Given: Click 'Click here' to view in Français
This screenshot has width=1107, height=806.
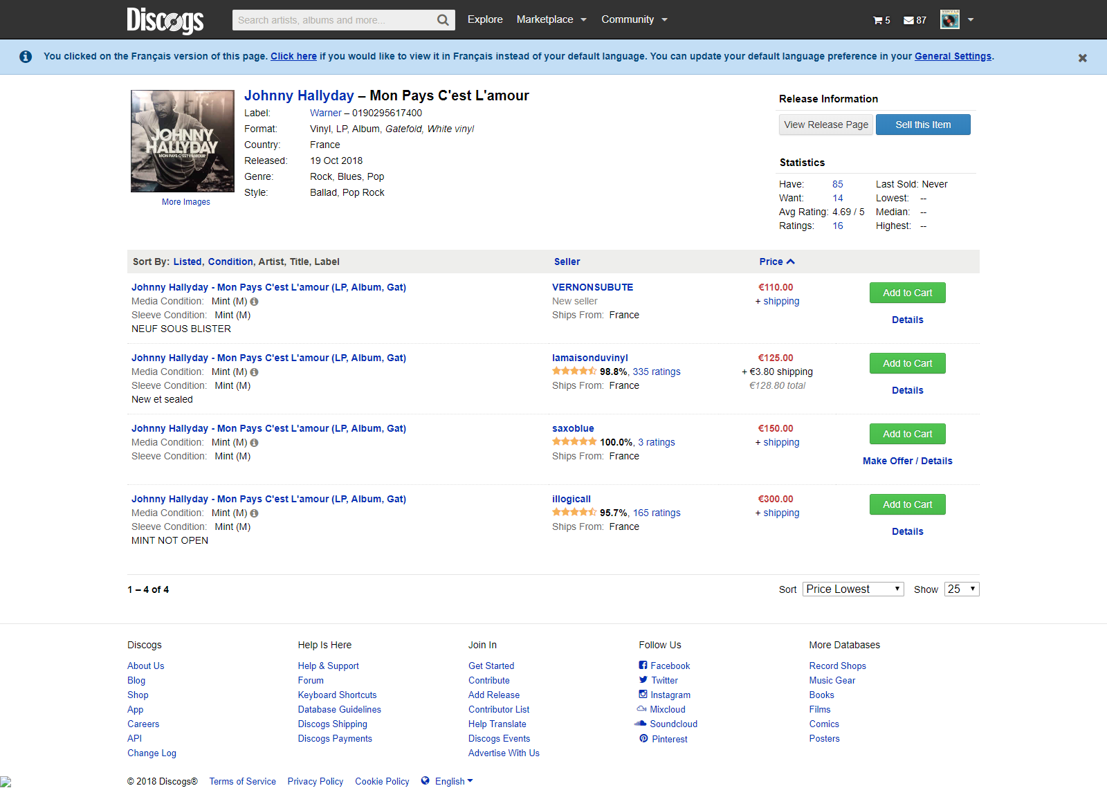Looking at the screenshot, I should 293,56.
